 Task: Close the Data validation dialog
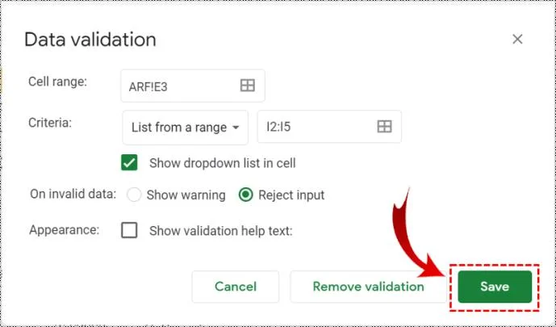[x=517, y=39]
